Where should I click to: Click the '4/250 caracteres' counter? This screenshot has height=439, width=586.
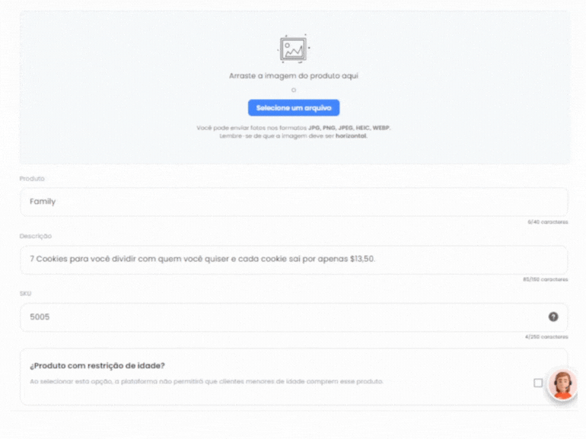tap(546, 337)
